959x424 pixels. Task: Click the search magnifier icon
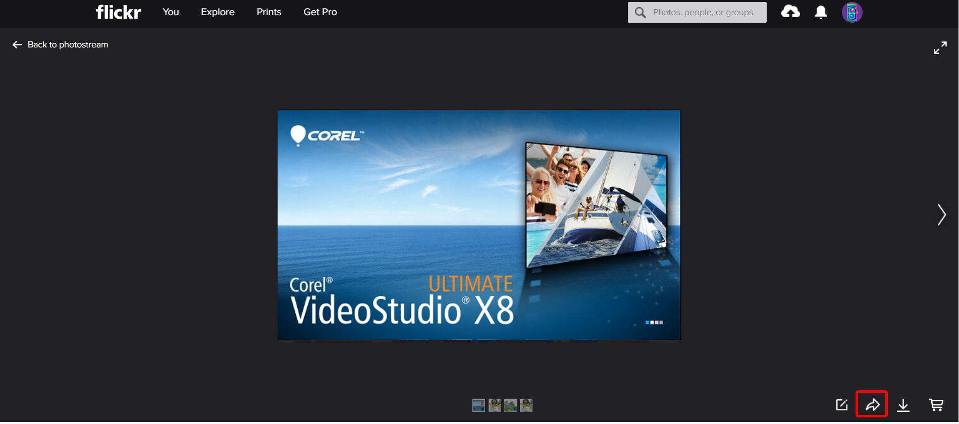640,13
